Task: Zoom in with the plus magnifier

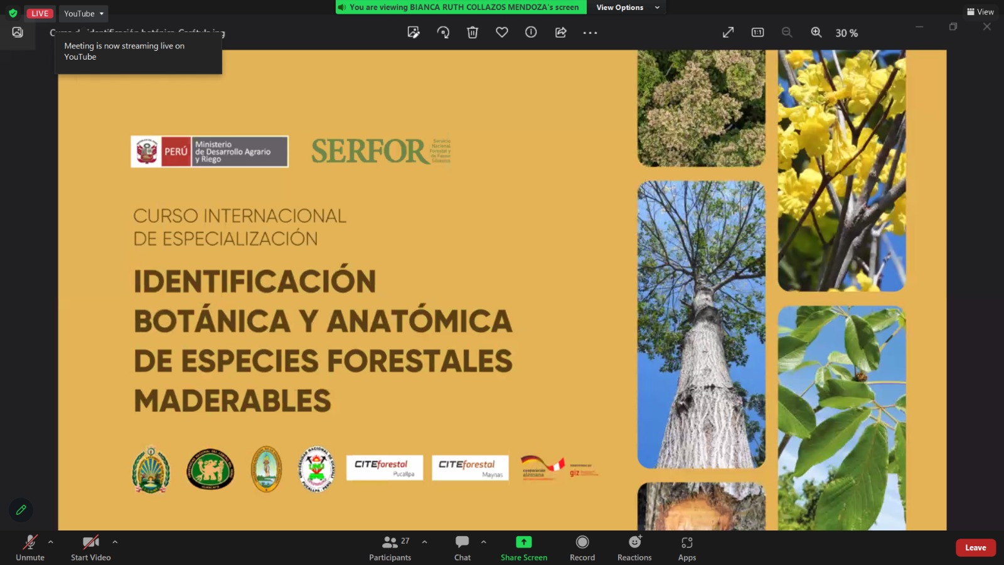Action: [x=816, y=32]
